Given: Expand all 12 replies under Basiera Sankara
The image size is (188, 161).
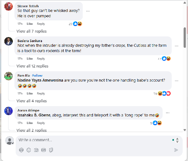Looking at the screenshot, I should tap(32, 66).
